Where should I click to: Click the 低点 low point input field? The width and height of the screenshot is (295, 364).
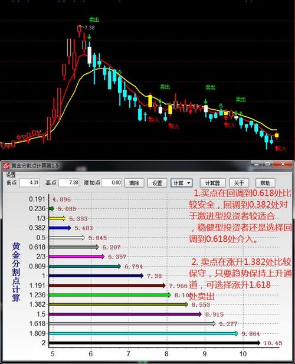tap(29, 183)
